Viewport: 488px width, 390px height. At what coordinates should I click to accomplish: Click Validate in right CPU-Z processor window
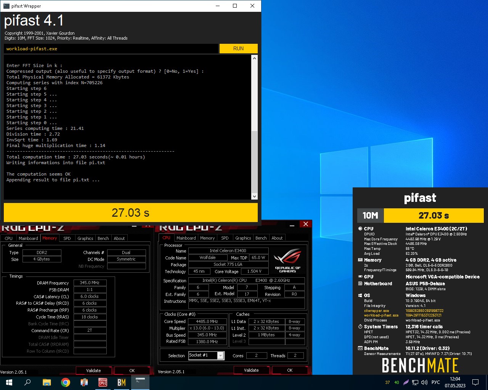[x=251, y=370]
